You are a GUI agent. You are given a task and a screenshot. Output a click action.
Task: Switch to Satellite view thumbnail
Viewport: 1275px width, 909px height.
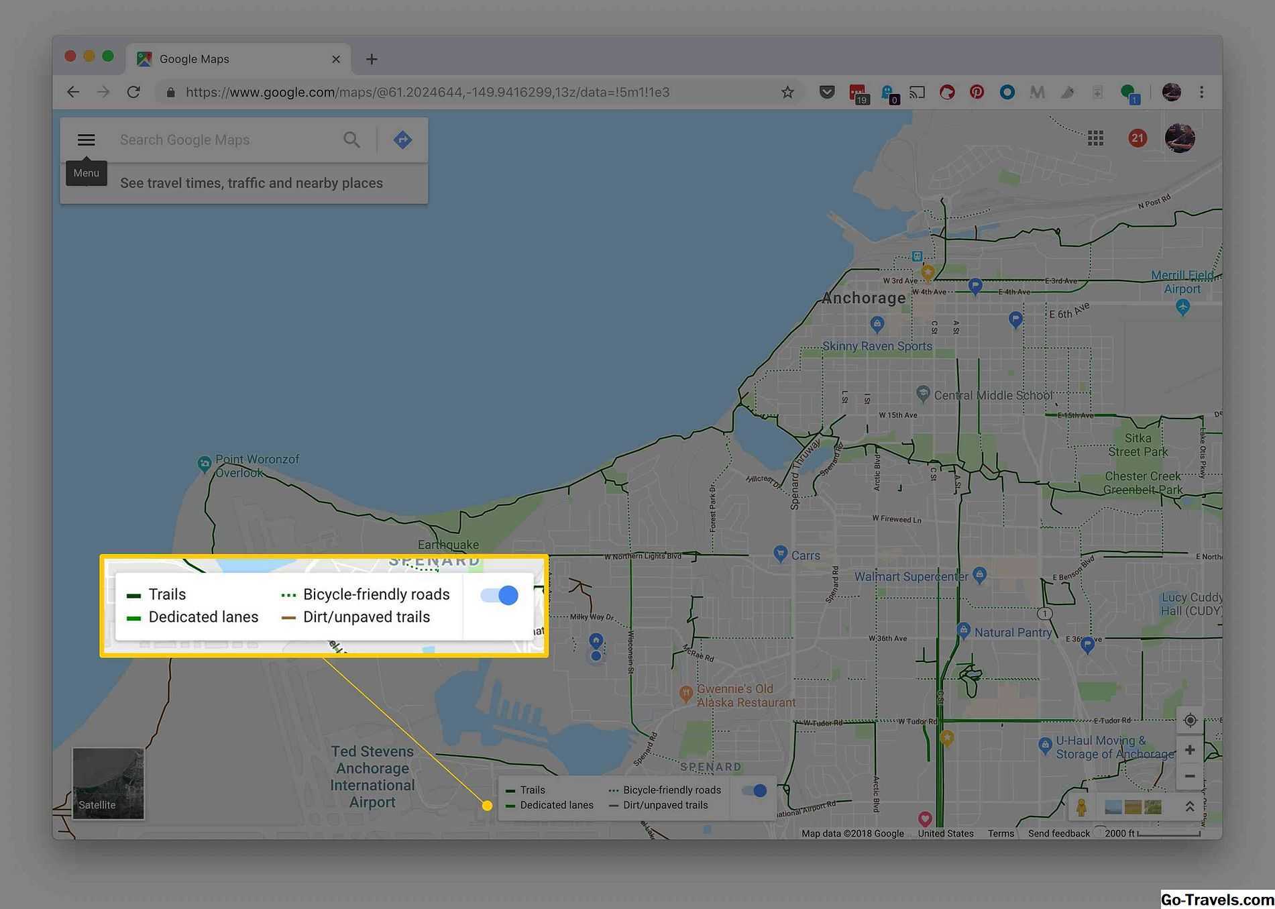tap(108, 784)
